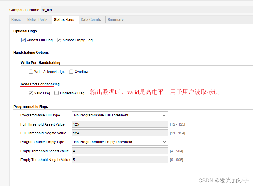Open the Programmable Full Type dropdown
Viewport: 253px width, 186px height.
tap(120, 115)
